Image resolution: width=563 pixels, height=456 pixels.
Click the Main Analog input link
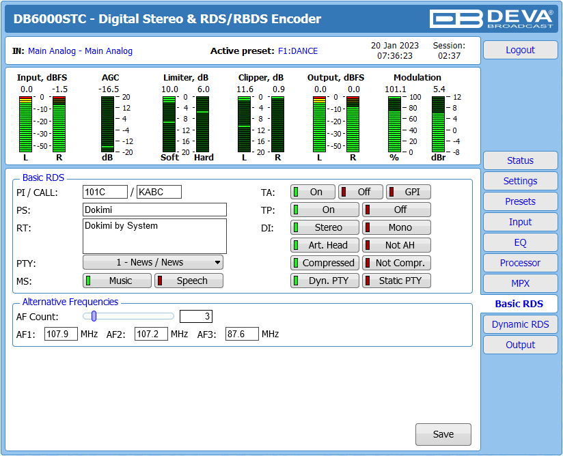tap(80, 51)
